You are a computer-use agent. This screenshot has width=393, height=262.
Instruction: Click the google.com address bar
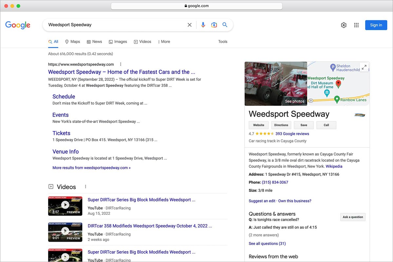pyautogui.click(x=196, y=6)
